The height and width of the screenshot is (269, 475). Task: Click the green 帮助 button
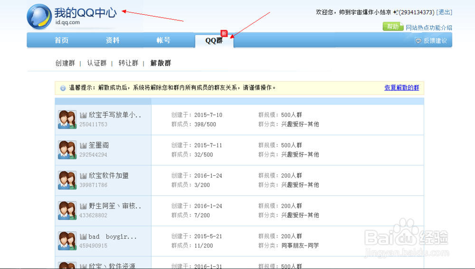[x=393, y=27]
